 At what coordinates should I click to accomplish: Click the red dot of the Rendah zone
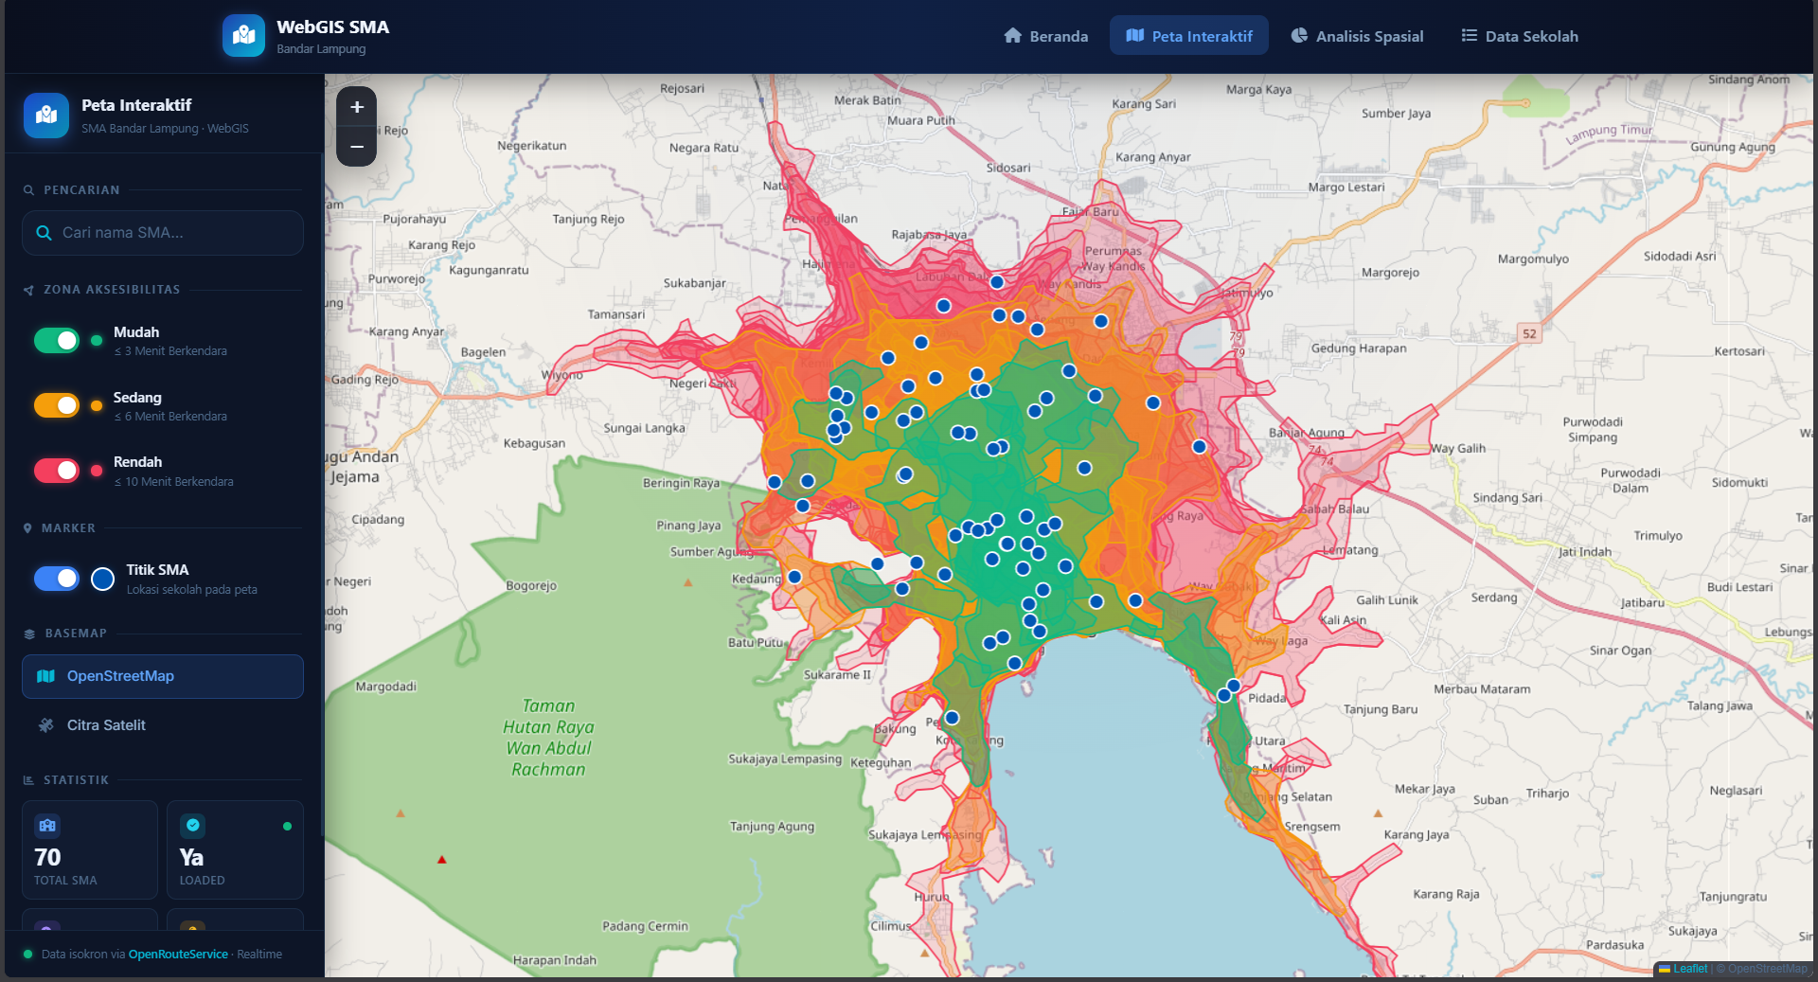pos(97,471)
